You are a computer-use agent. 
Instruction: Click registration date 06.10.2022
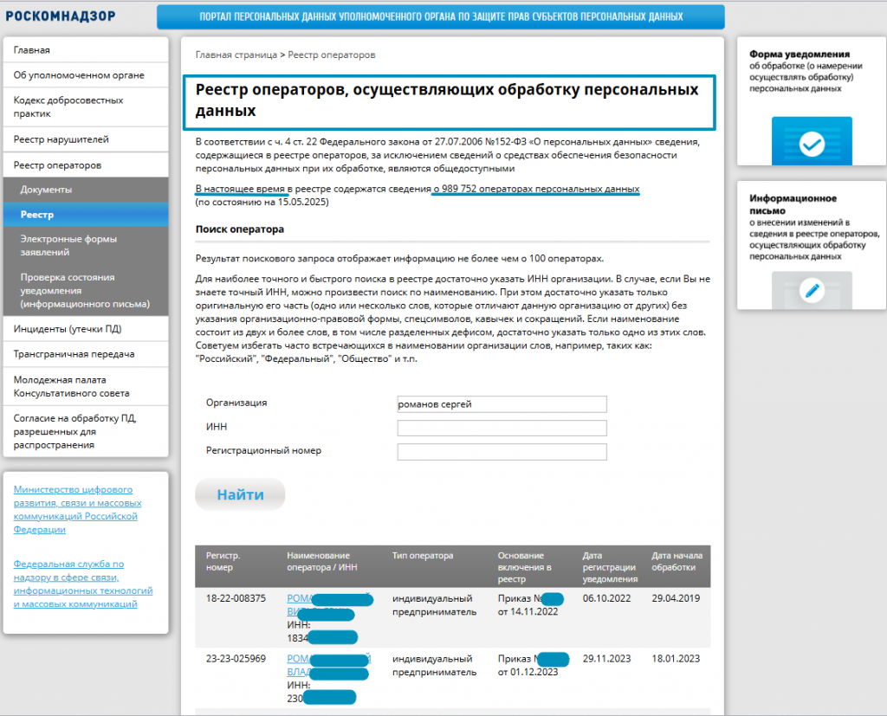point(606,598)
